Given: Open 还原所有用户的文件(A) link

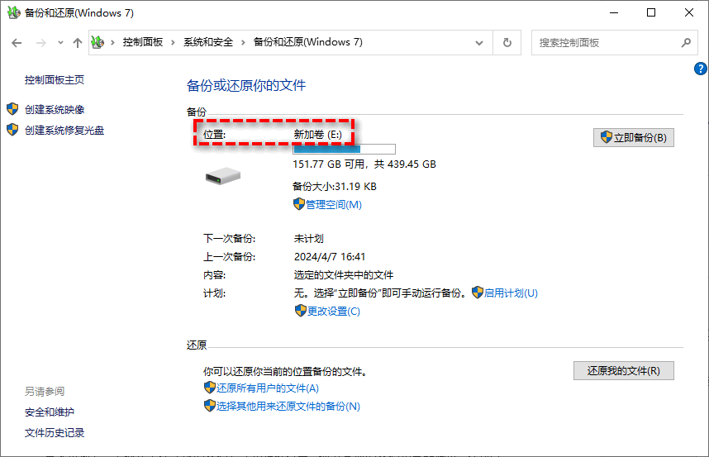Looking at the screenshot, I should click(268, 388).
